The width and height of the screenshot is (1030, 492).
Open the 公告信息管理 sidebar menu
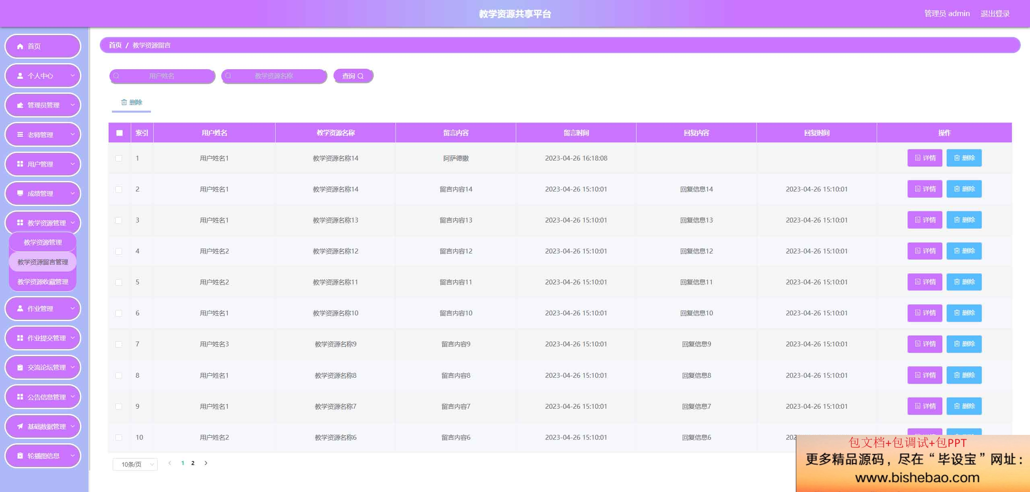tap(43, 397)
